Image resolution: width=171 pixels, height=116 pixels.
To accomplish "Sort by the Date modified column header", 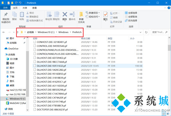I will coord(85,38).
